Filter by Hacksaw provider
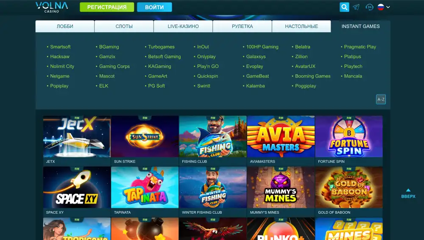 [60, 56]
